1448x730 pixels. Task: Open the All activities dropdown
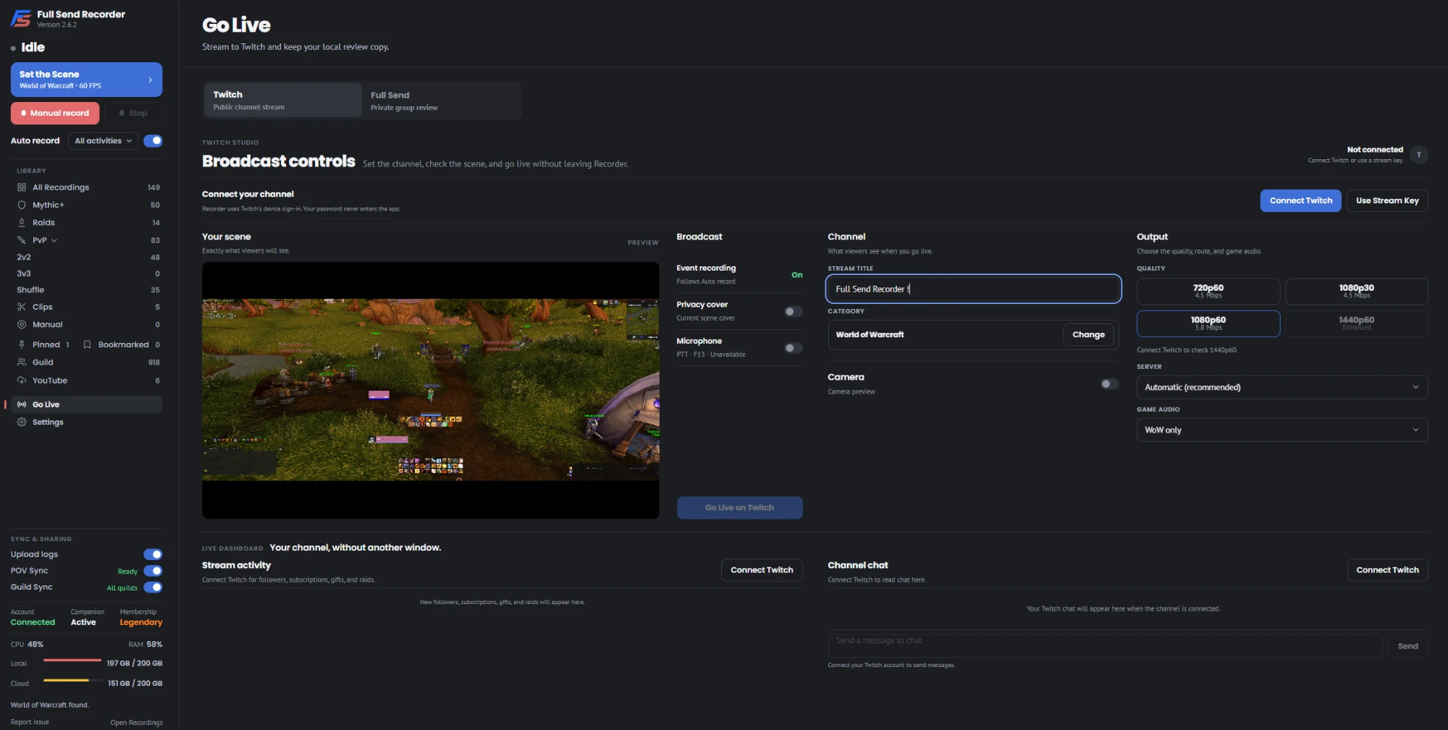coord(104,141)
